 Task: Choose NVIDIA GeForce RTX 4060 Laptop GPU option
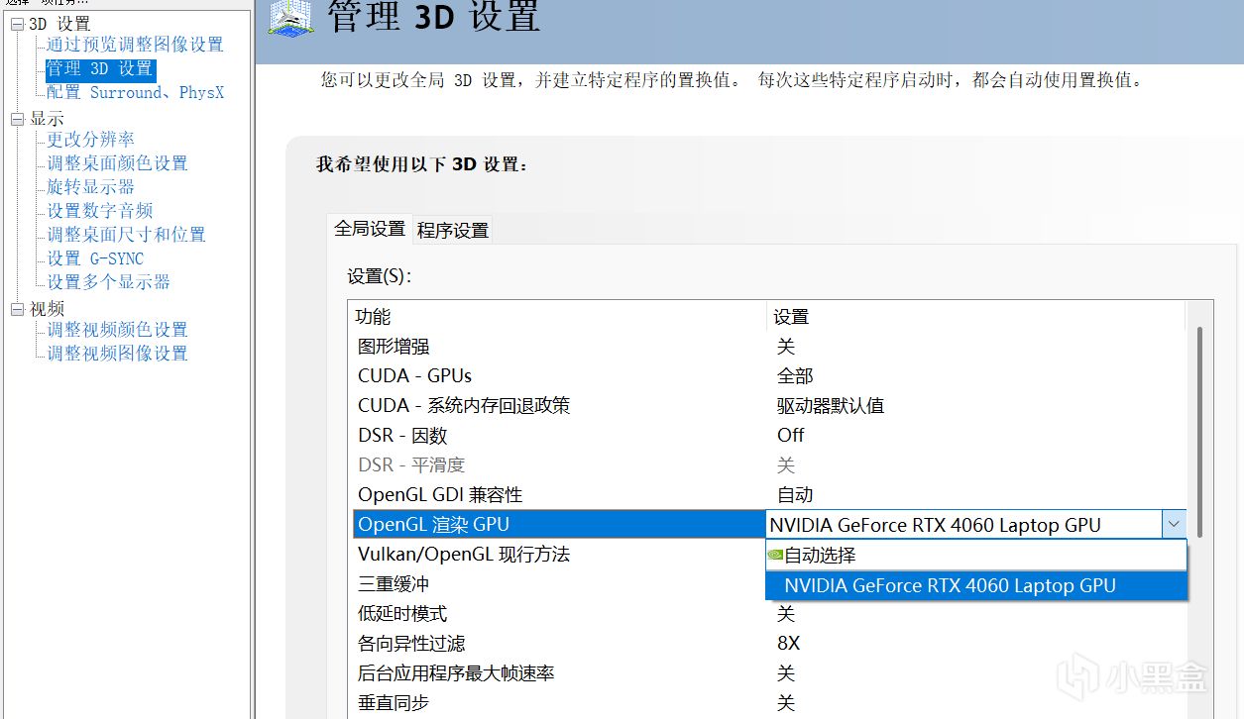(976, 585)
